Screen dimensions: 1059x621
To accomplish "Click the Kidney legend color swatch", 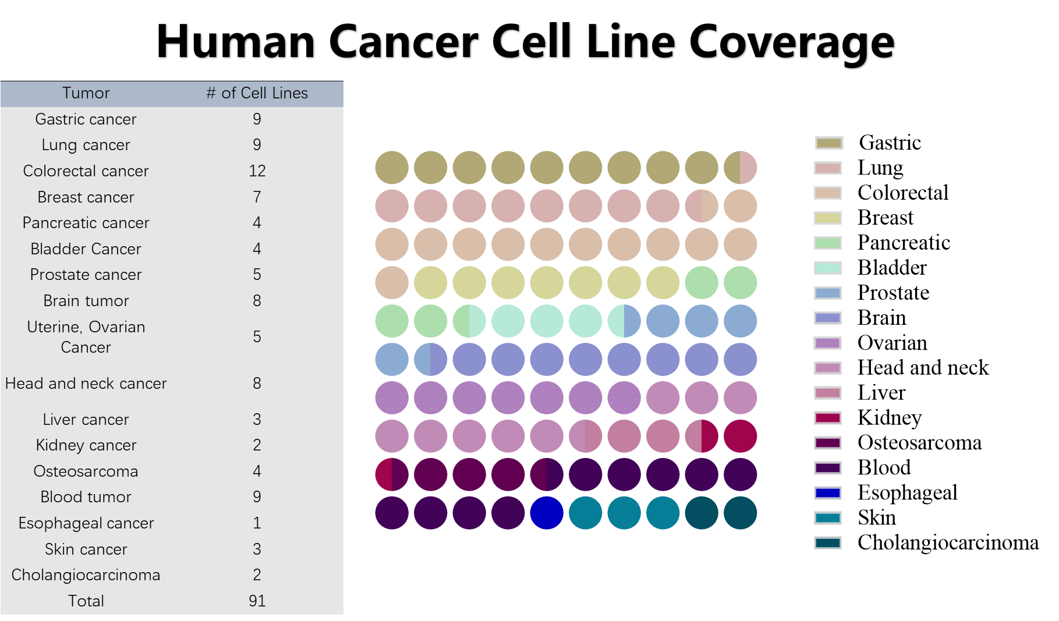I will tap(827, 418).
